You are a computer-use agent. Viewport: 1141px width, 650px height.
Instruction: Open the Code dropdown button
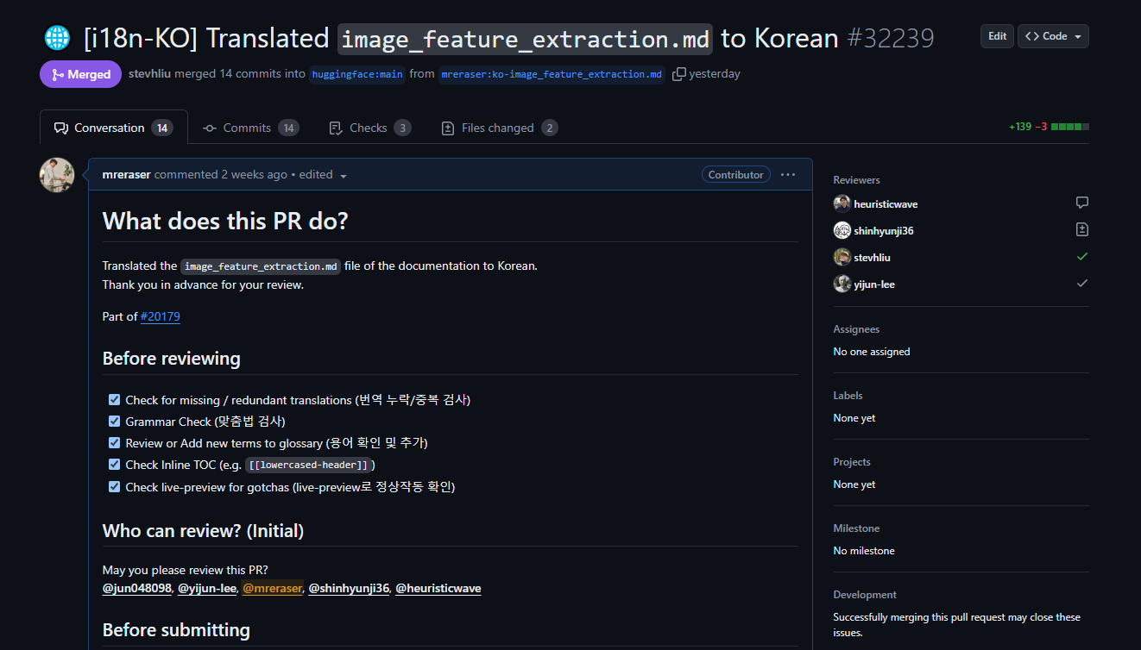point(1053,36)
